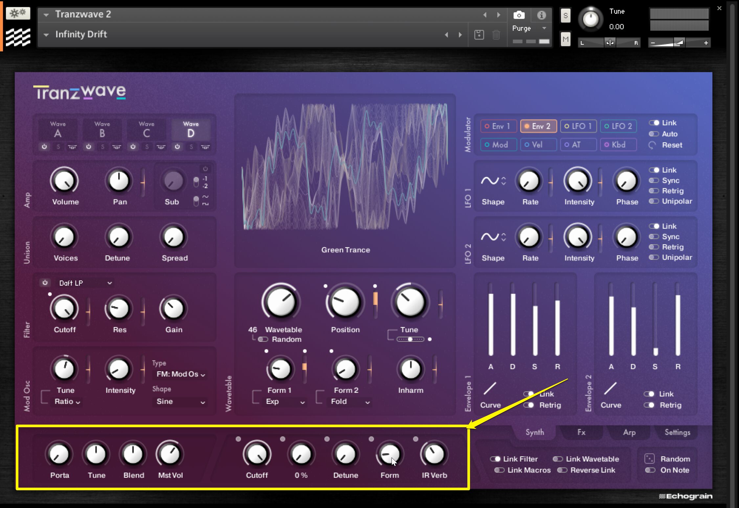The height and width of the screenshot is (508, 739).
Task: Select the Wave D tab
Action: click(x=191, y=130)
